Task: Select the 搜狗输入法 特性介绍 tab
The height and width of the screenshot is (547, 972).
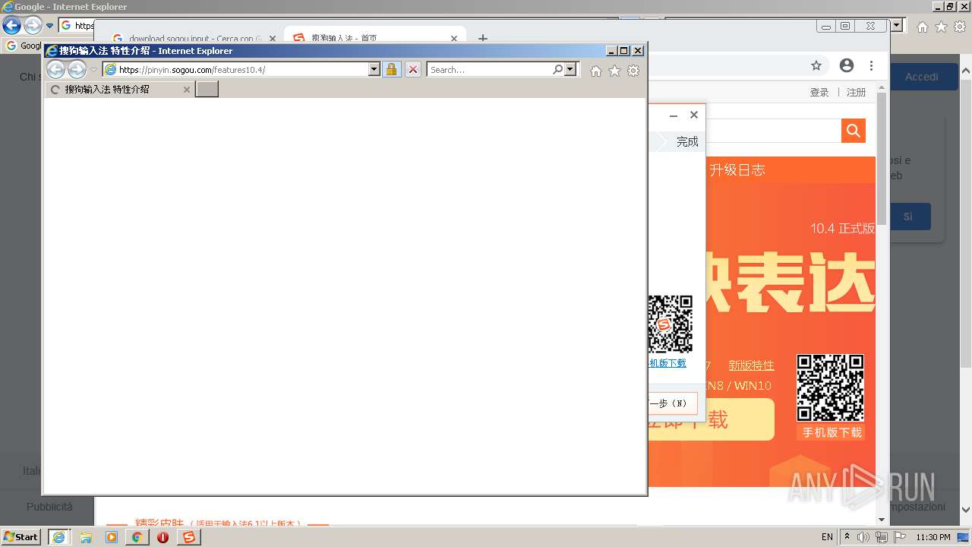Action: coord(118,90)
